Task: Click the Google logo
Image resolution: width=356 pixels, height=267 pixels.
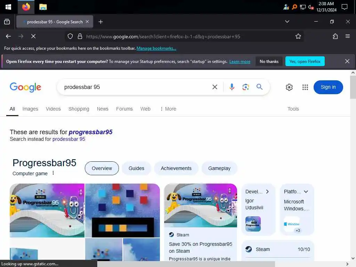Action: (25, 87)
